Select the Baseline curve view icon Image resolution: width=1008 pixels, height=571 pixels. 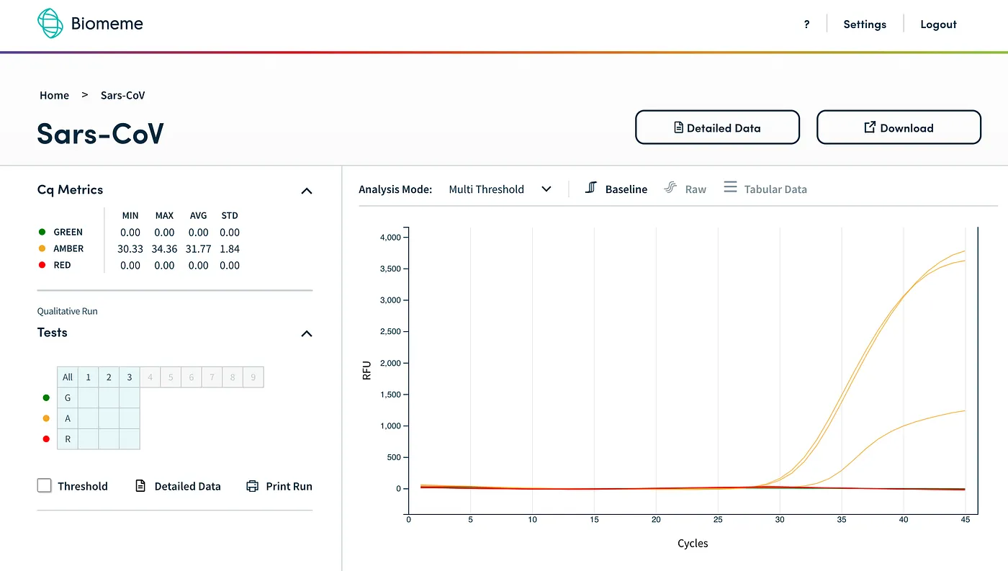[590, 187]
